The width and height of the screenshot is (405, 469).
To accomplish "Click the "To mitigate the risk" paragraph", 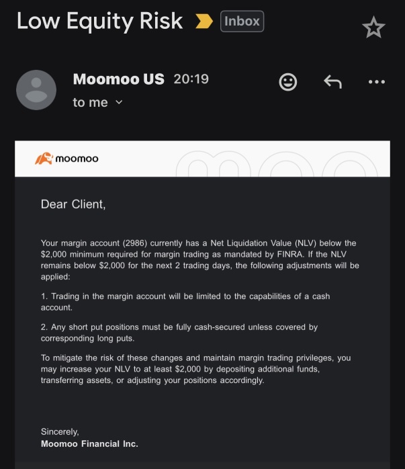I will click(195, 369).
